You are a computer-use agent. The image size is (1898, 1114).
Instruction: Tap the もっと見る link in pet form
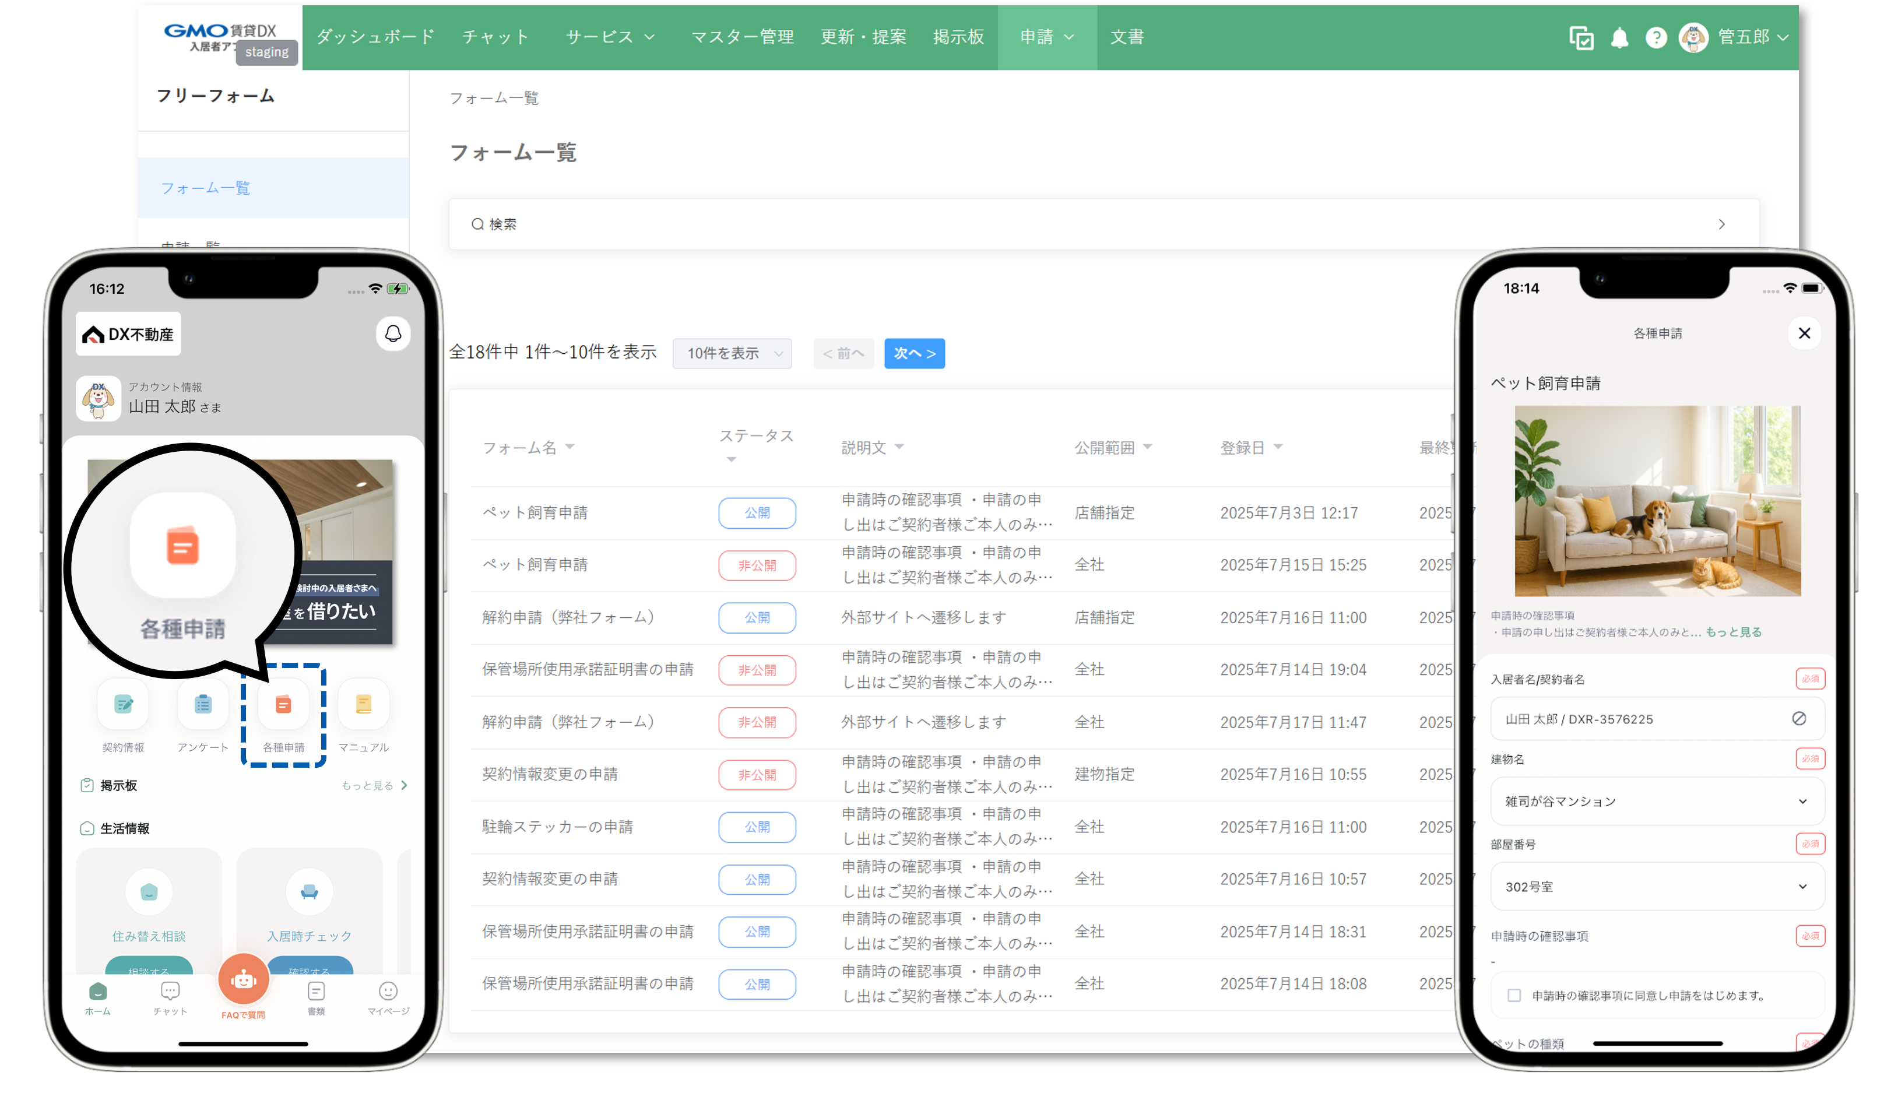1733,632
